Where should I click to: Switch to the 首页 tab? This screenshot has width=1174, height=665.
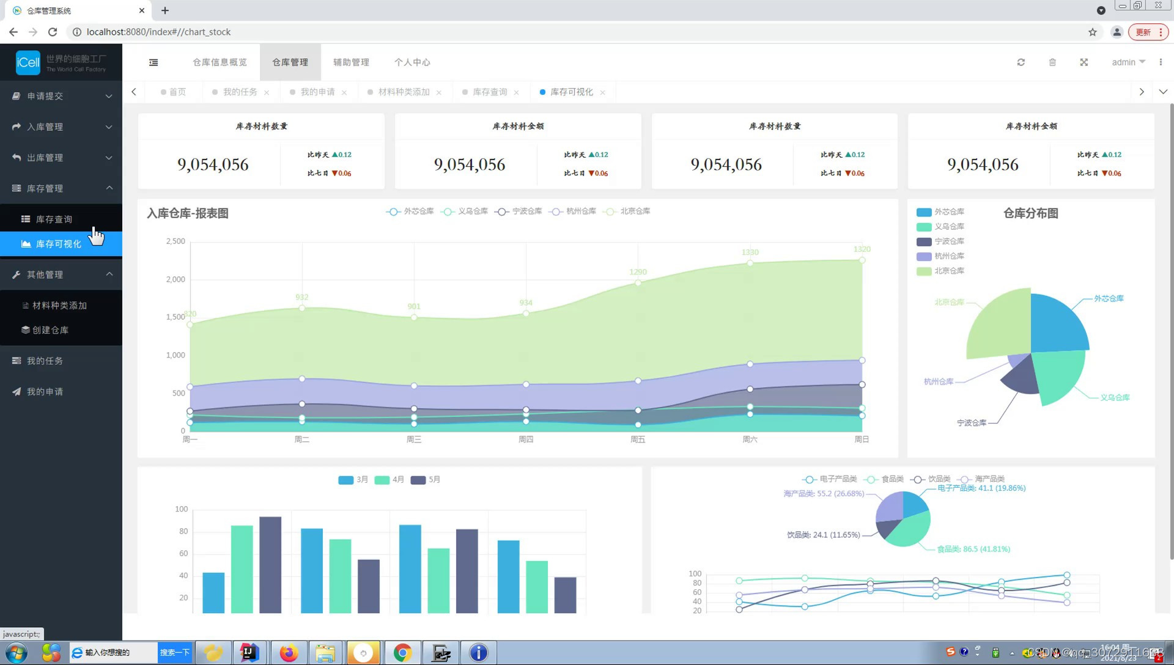174,92
